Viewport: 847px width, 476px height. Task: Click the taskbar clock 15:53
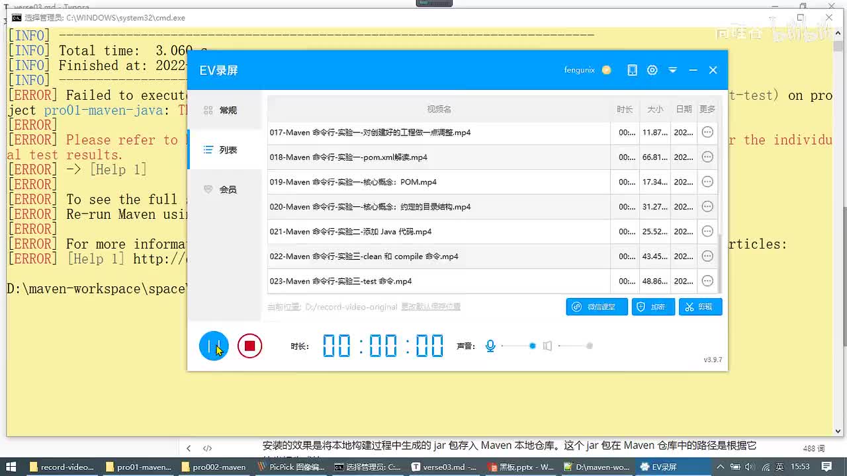click(x=800, y=467)
